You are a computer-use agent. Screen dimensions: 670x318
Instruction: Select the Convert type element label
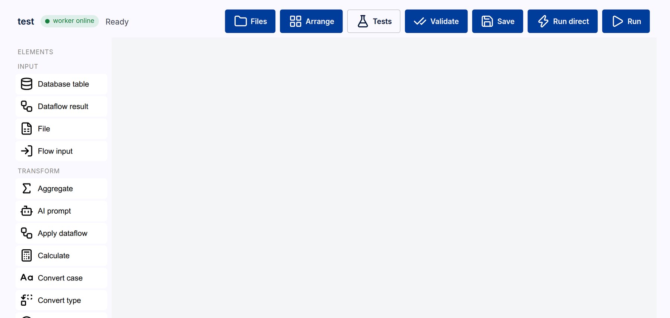pyautogui.click(x=59, y=300)
